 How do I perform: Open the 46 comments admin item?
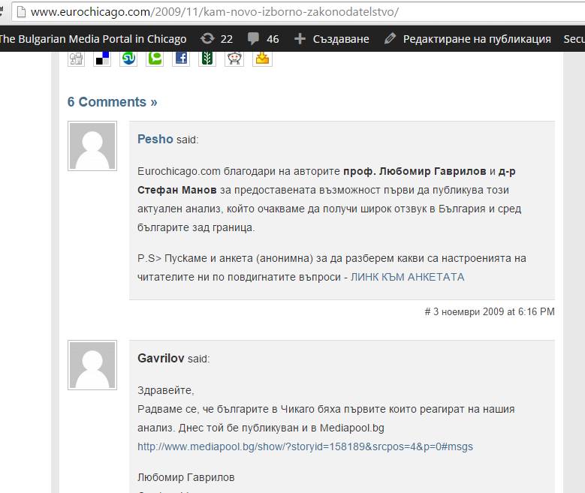pos(263,39)
